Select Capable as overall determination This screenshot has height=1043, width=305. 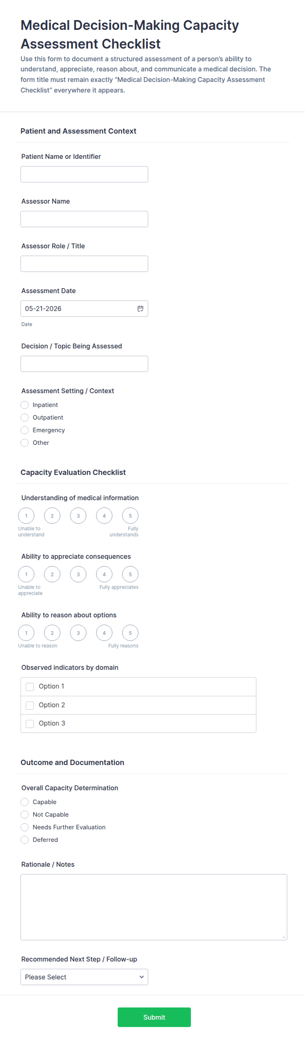tap(25, 802)
